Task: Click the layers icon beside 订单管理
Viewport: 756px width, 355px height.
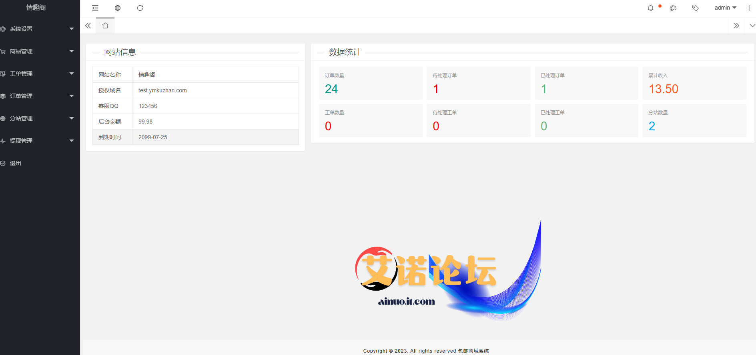Action: point(3,96)
